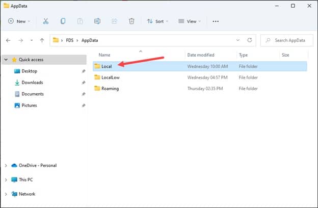Click the Delete trash icon
Viewport: 318px width, 208px height.
(x=131, y=21)
